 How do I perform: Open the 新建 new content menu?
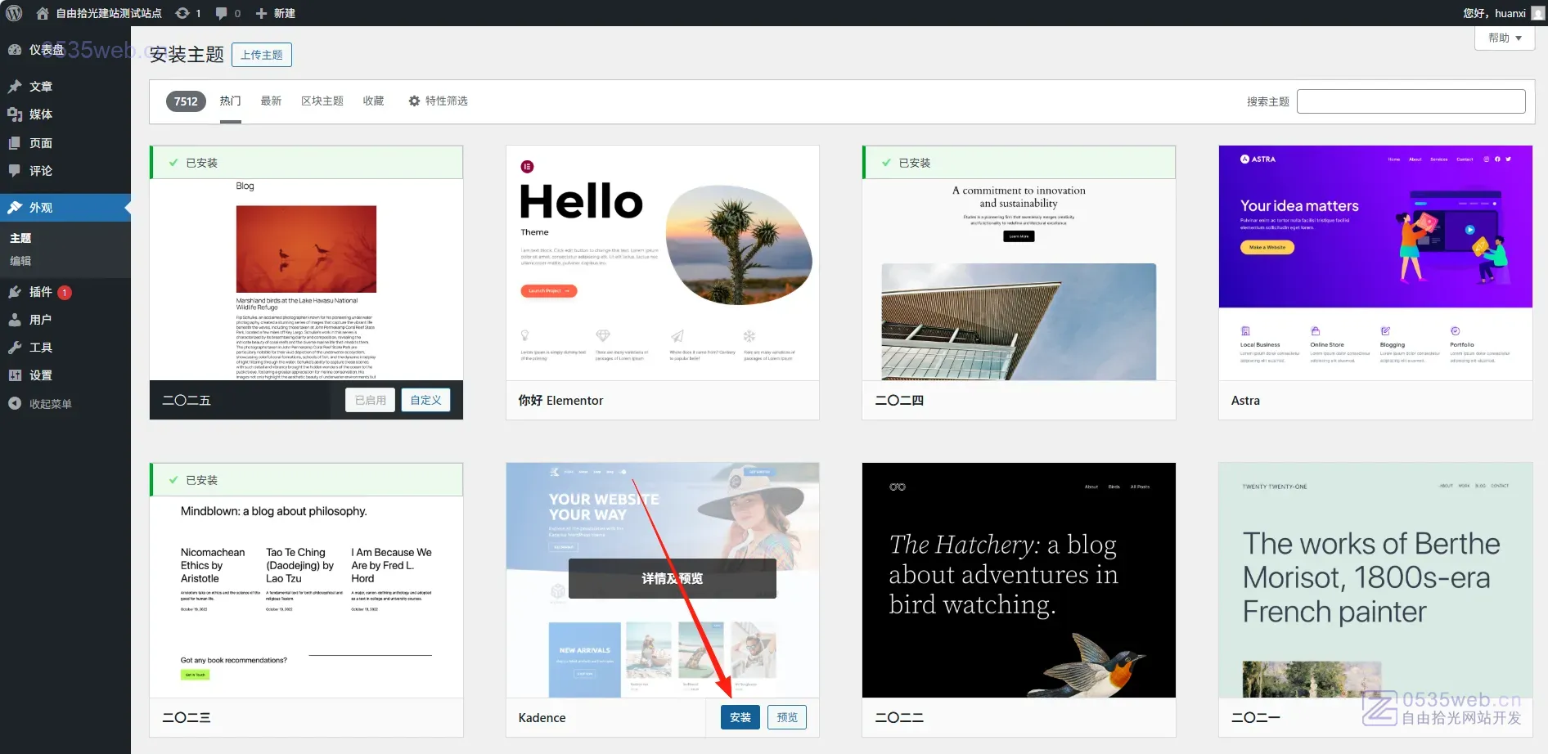point(276,13)
